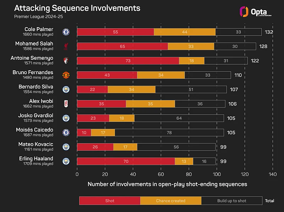Click Josko Gvardiol's total value 105
This screenshot has height=212, width=284.
pos(230,118)
